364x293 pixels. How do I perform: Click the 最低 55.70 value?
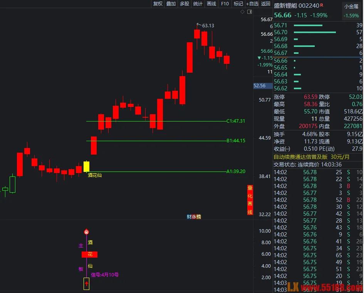[x=310, y=112]
